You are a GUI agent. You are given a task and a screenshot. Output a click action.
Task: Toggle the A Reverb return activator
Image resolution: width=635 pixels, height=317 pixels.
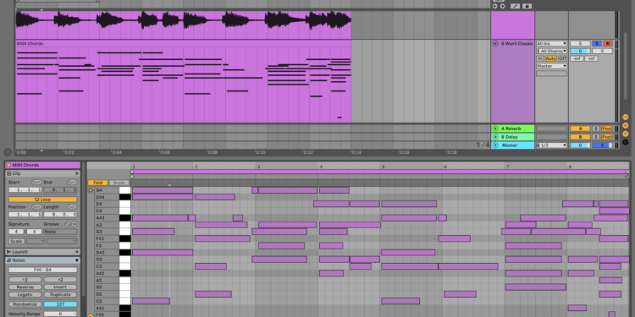pyautogui.click(x=580, y=128)
